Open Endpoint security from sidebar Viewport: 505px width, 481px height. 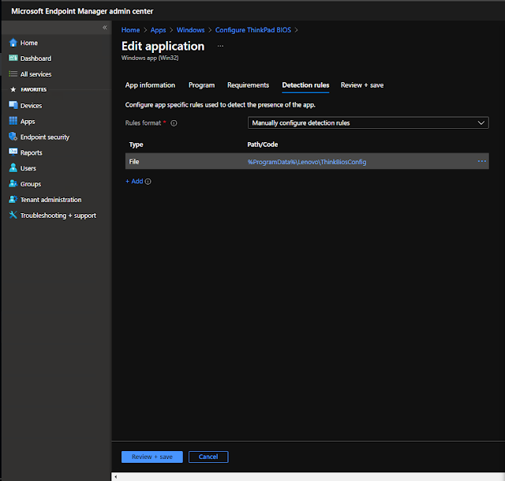point(45,137)
